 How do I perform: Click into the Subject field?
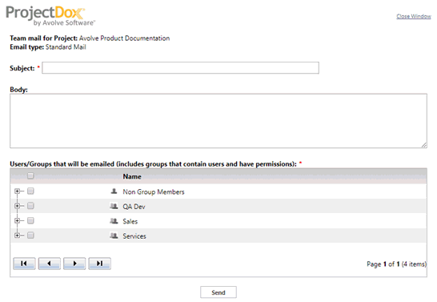180,68
